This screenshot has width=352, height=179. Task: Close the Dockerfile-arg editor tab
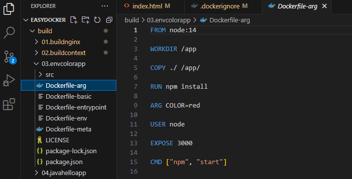point(324,6)
